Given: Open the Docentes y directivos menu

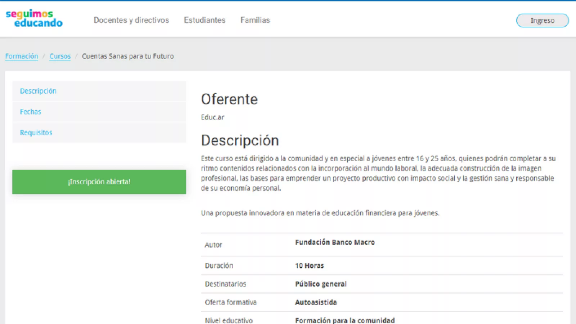Looking at the screenshot, I should [131, 20].
